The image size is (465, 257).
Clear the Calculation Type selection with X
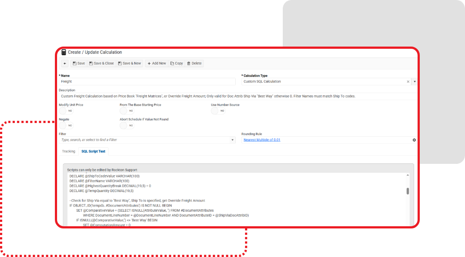[x=408, y=81]
